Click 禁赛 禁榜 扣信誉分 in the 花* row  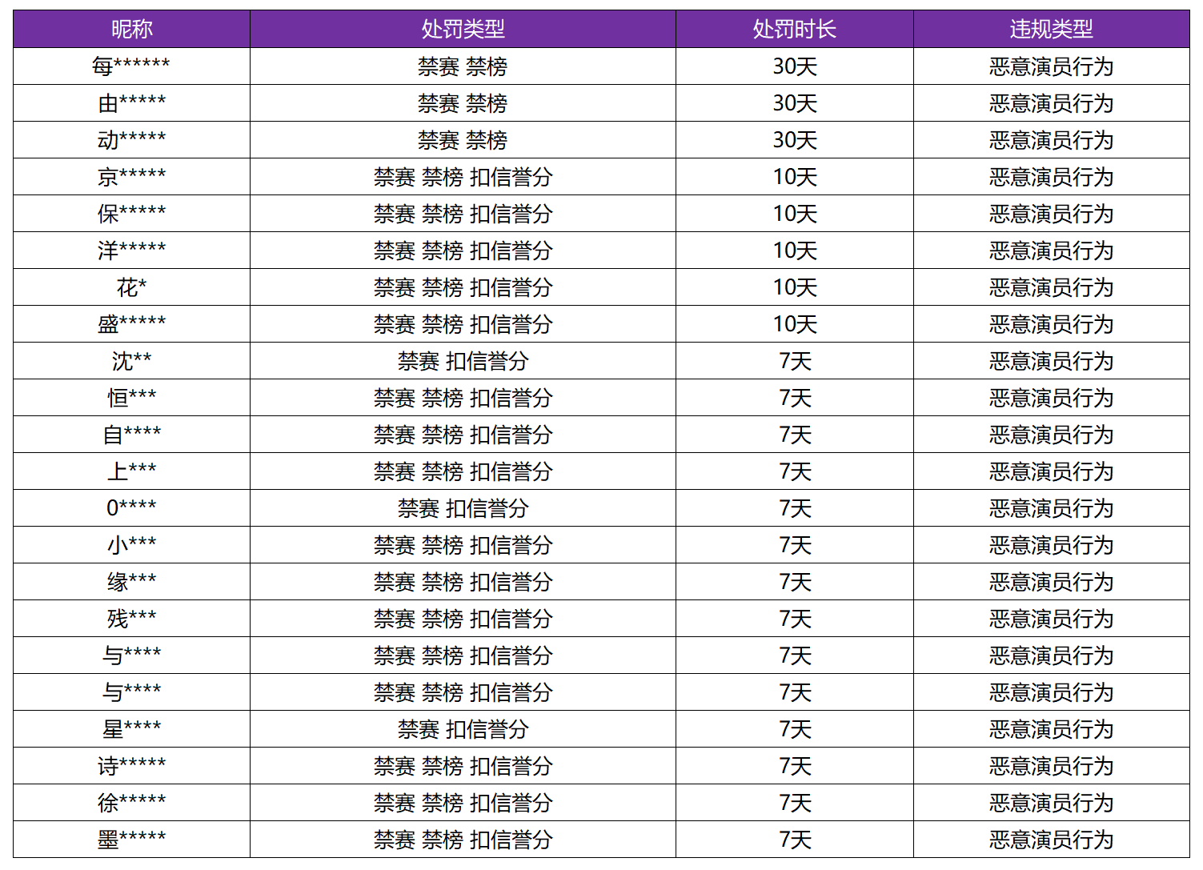pos(463,287)
